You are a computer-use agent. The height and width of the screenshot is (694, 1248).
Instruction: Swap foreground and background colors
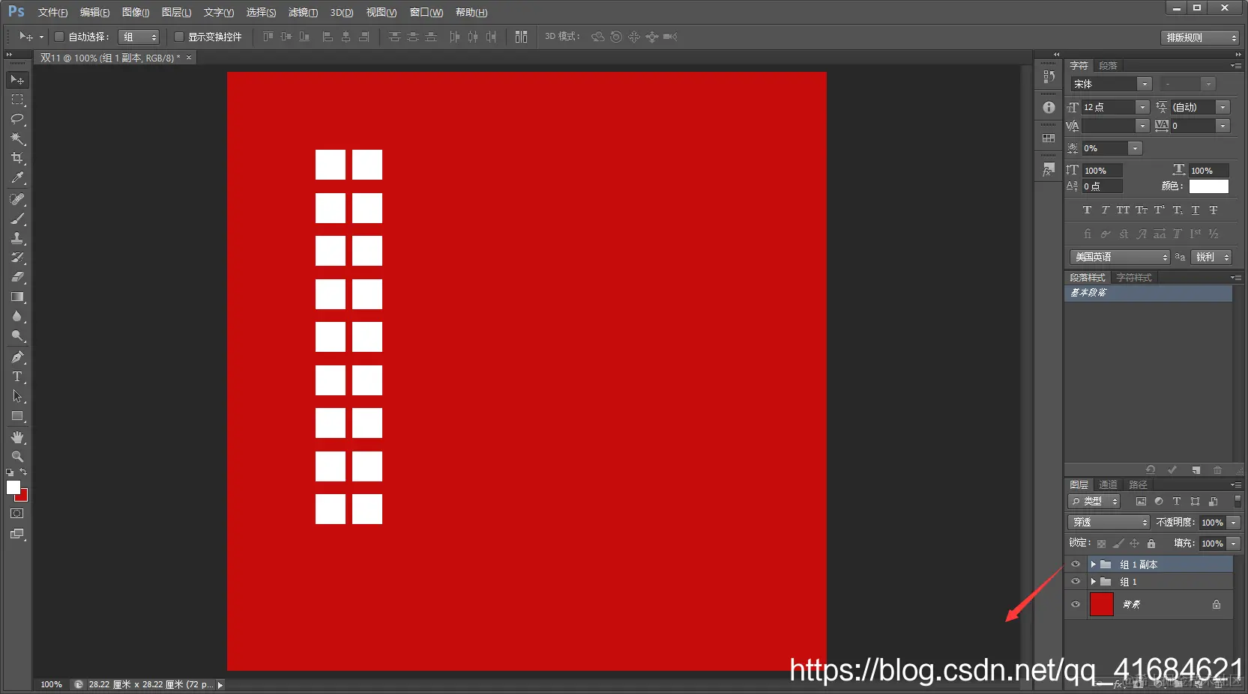23,472
